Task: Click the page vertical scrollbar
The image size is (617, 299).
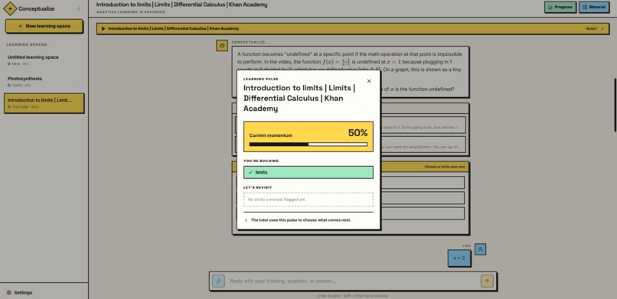Action: [615, 105]
